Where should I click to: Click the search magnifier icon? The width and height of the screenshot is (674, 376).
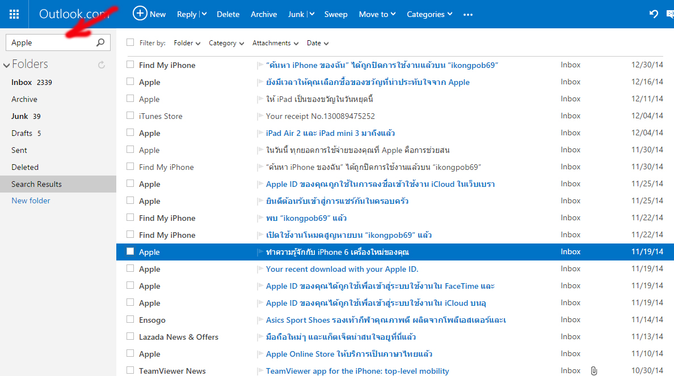[100, 42]
